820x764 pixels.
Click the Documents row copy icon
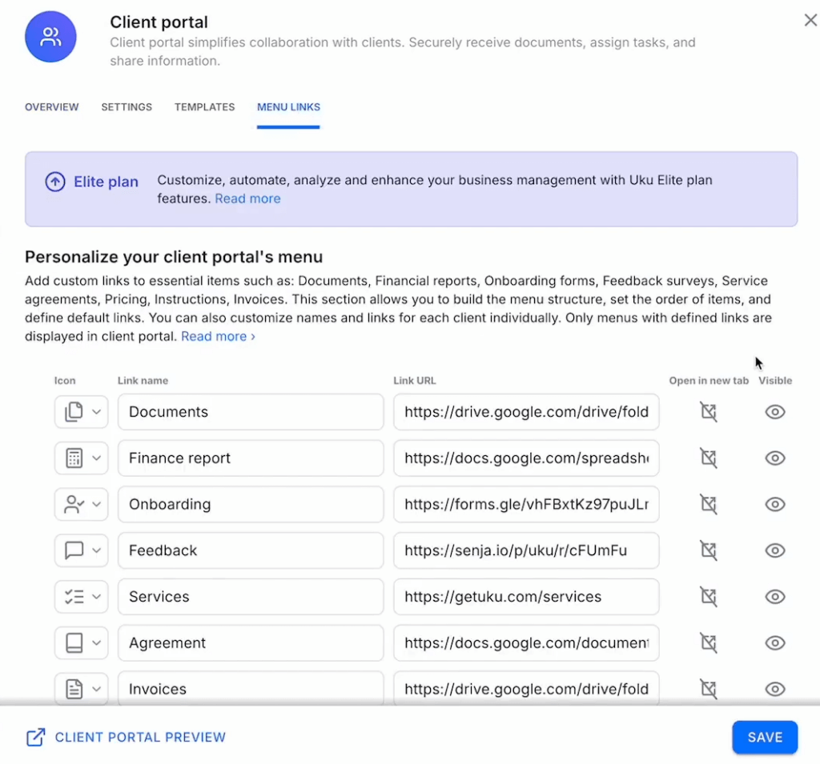pyautogui.click(x=74, y=412)
